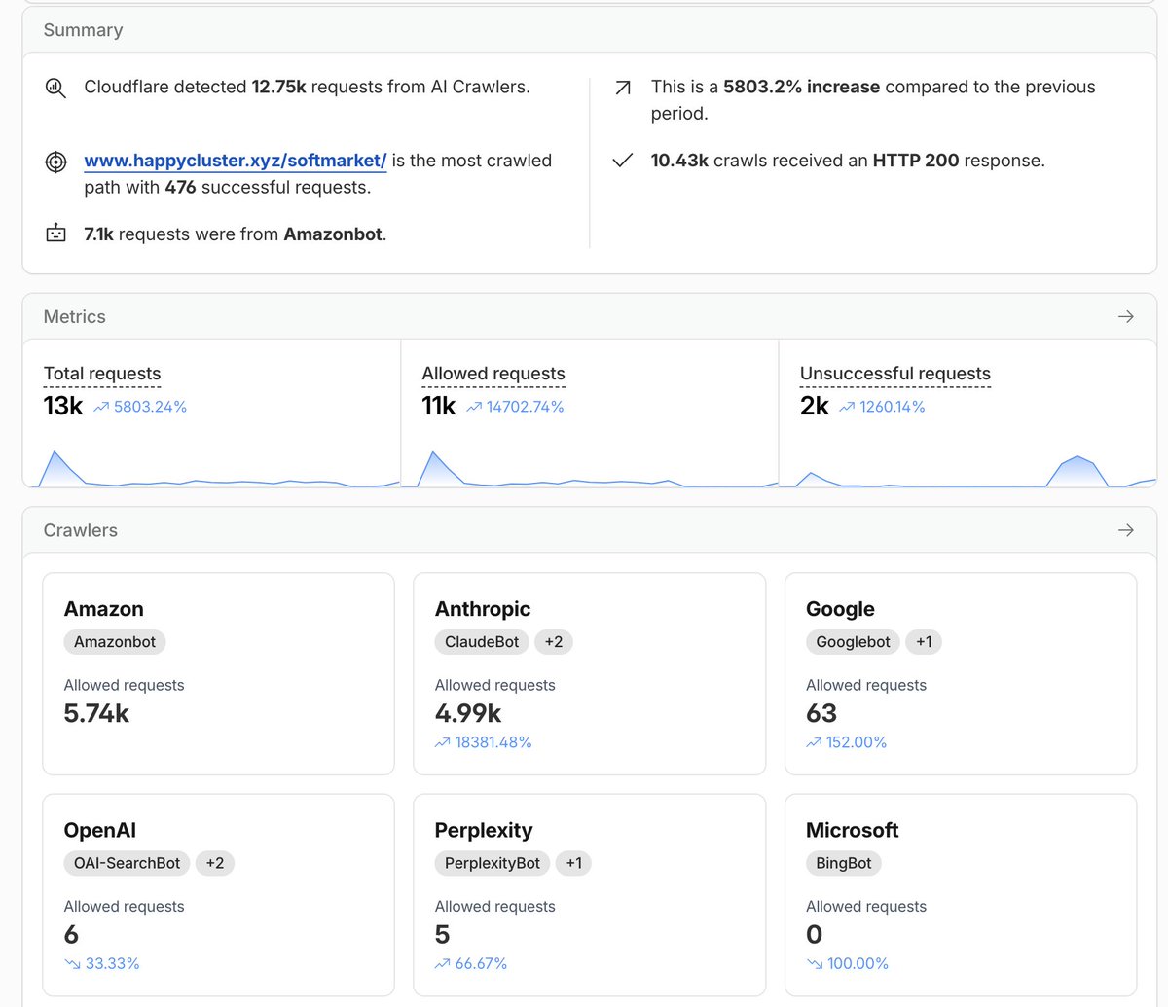Open the Metrics panel arrow

[x=1126, y=316]
